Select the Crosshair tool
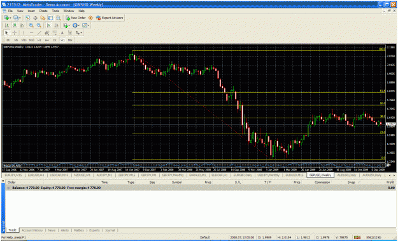This screenshot has height=241, width=398. click(15, 33)
